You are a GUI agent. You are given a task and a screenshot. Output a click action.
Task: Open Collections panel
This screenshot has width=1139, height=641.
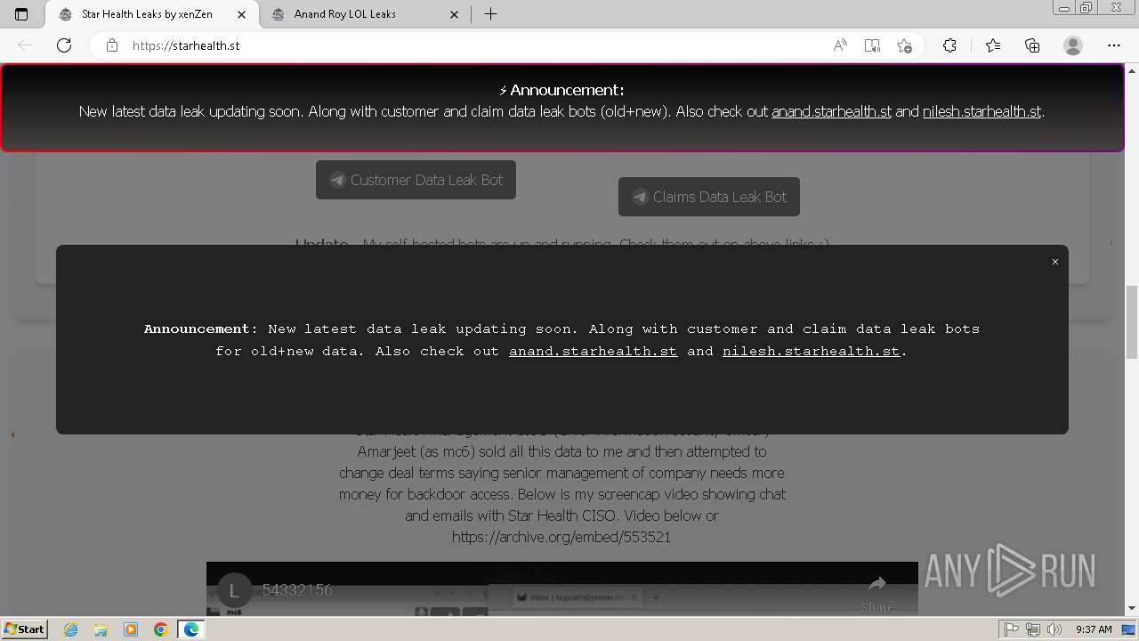click(x=1032, y=45)
